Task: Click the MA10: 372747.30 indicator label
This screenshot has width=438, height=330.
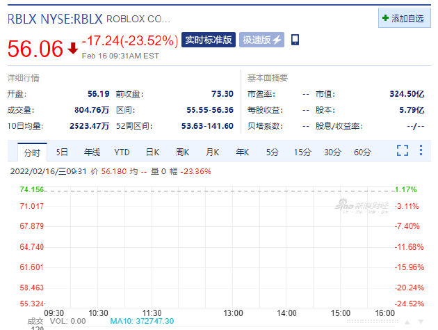Action: (x=142, y=321)
